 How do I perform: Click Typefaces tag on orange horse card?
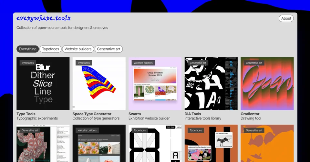click(x=196, y=130)
